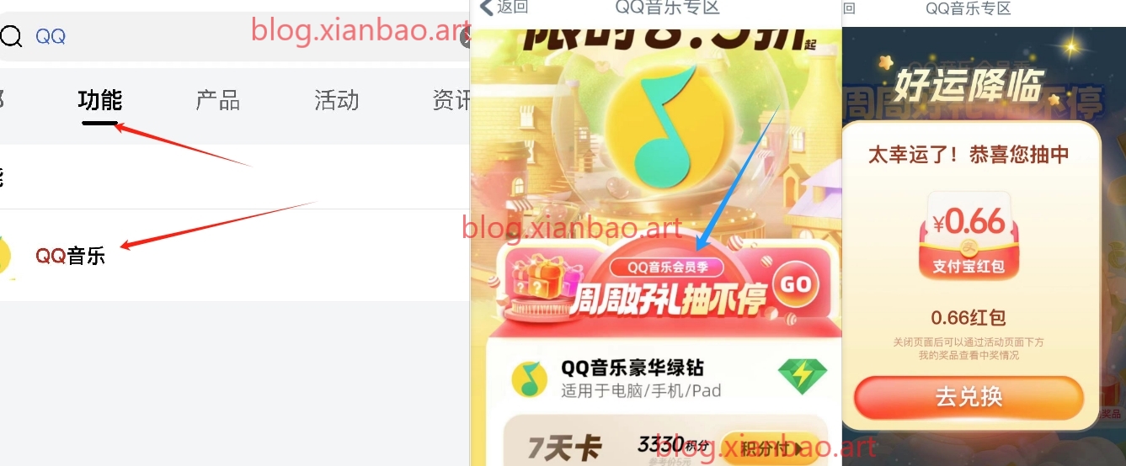Switch to the 产品 tab
Viewport: 1126px width, 466px height.
(x=217, y=101)
